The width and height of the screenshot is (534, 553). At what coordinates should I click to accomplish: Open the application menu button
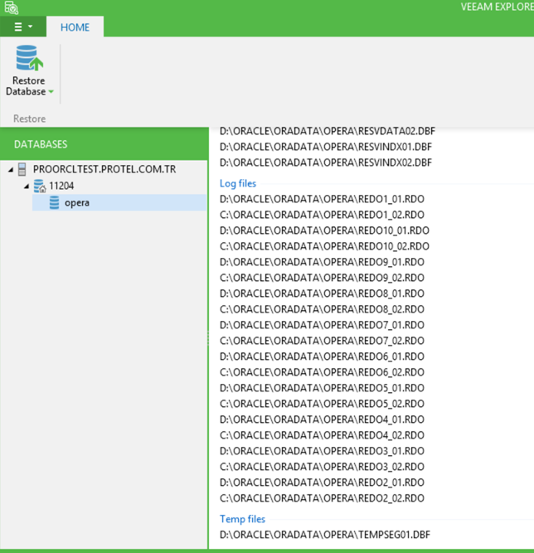click(22, 27)
